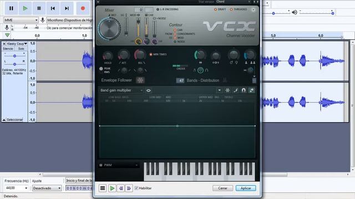Open the PWM carrier dropdown
Viewport: 355px width, 199px height.
[x=119, y=165]
